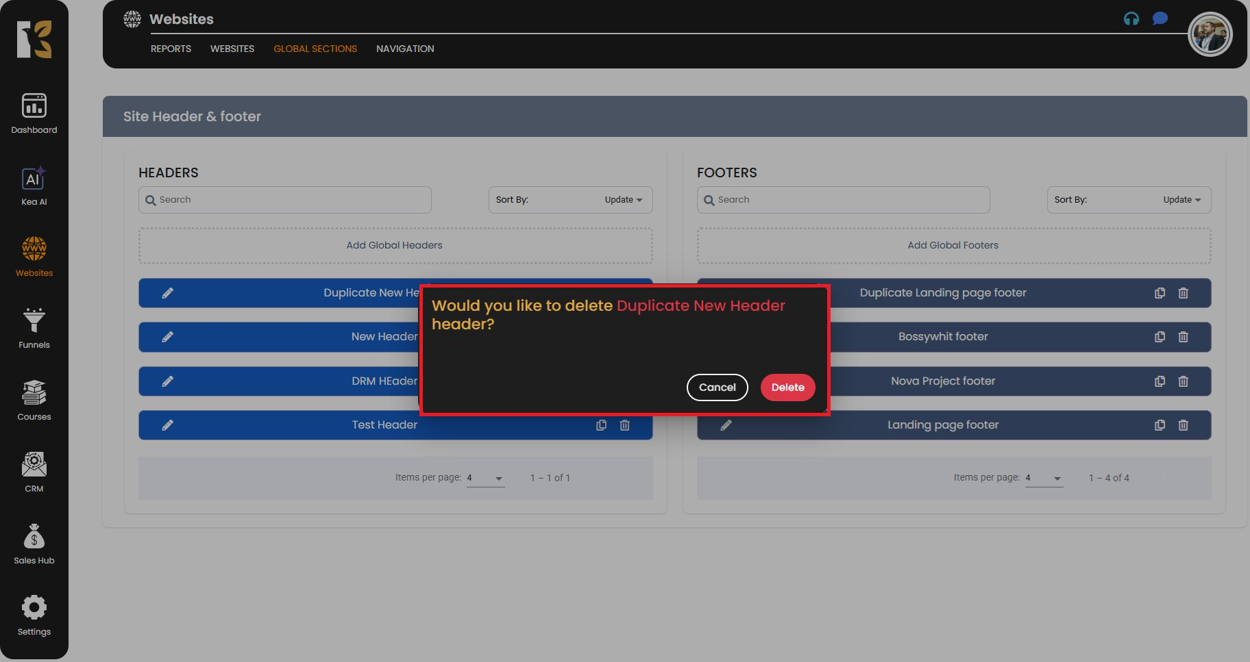Open Sales Hub sidebar icon
The width and height of the screenshot is (1250, 662).
tap(34, 544)
